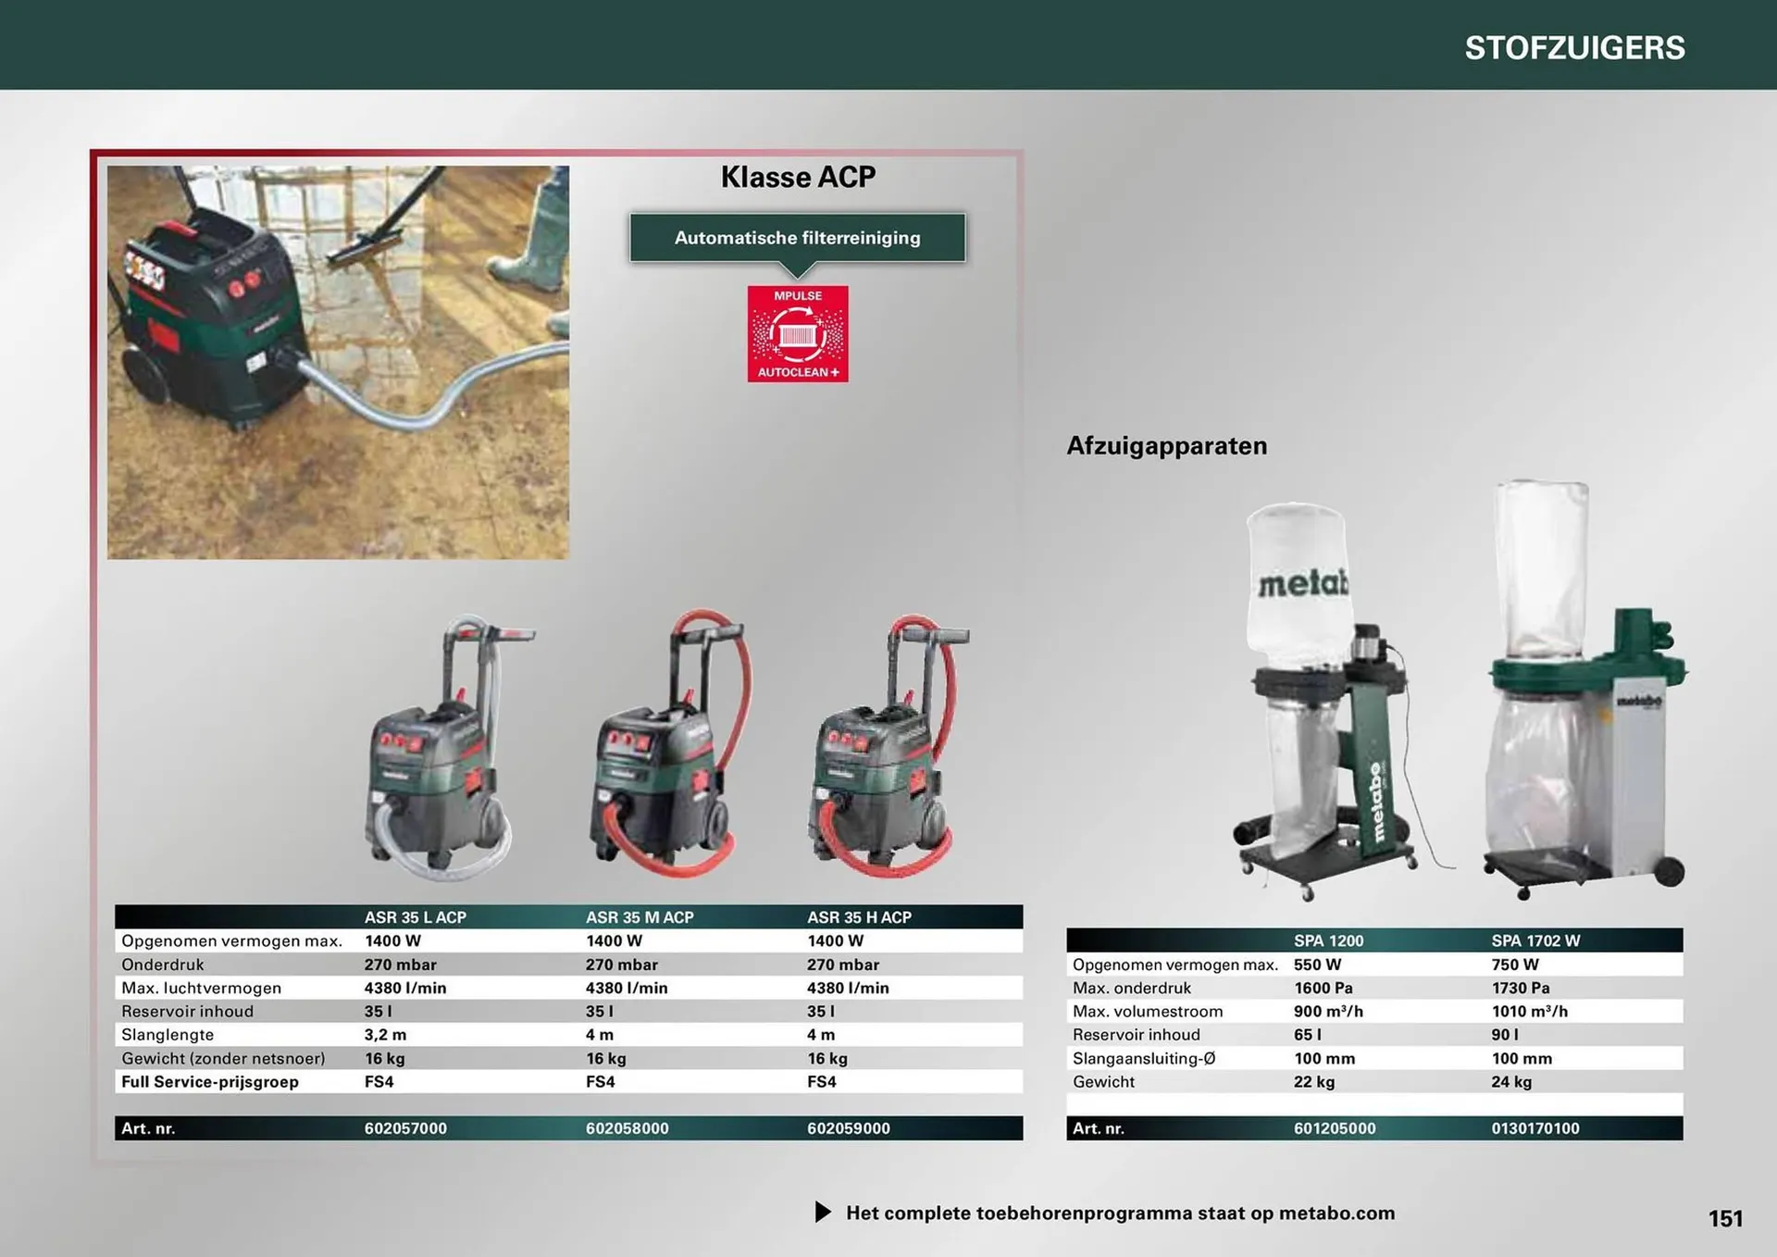
Task: Toggle the Klasse ACP heading
Action: (x=798, y=177)
